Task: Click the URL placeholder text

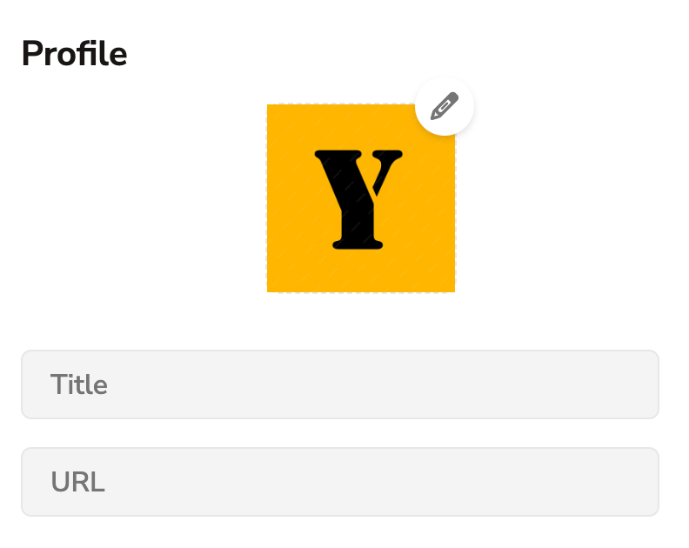Action: [77, 482]
